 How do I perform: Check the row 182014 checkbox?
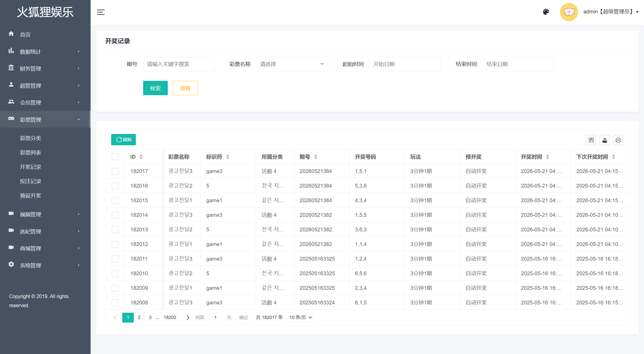(x=115, y=215)
